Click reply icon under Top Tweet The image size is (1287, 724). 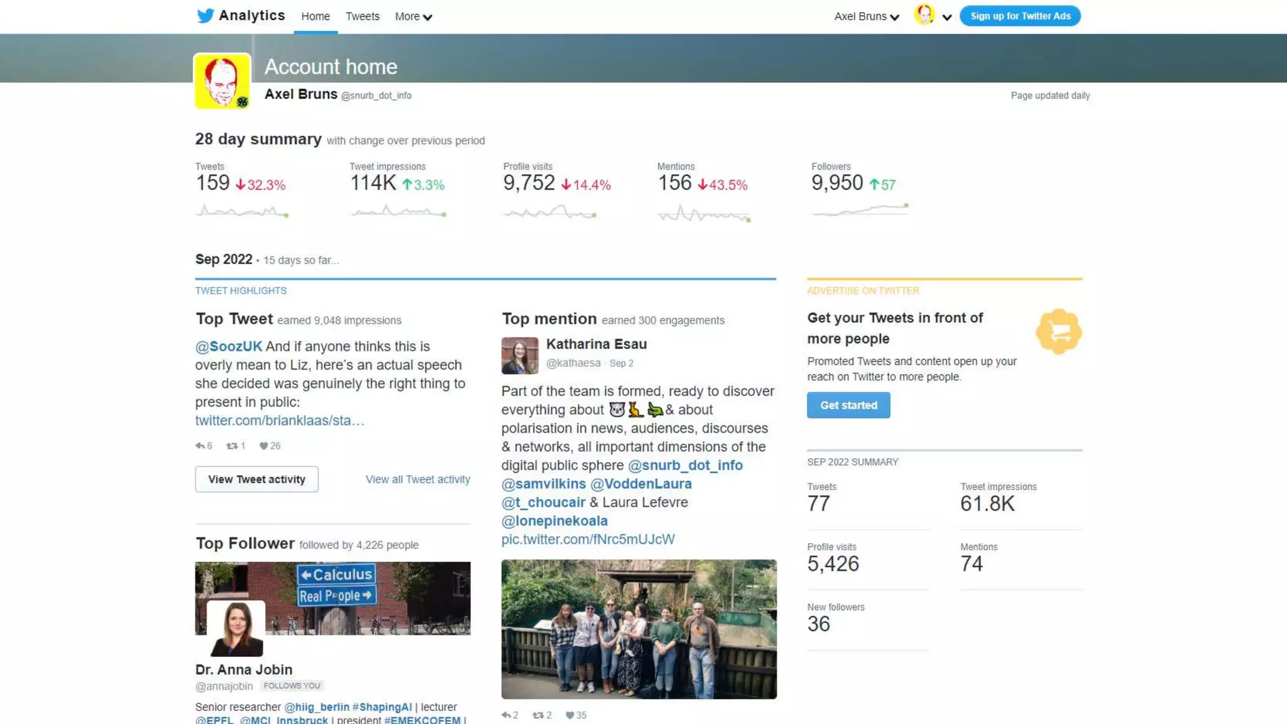tap(200, 446)
